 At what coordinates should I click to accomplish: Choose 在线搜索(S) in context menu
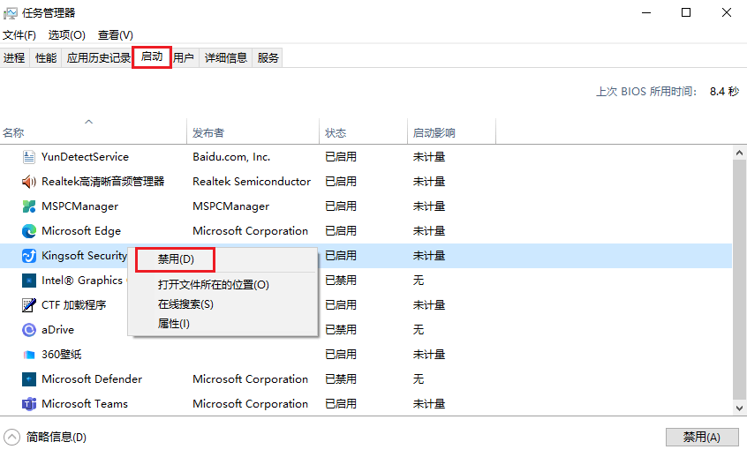pyautogui.click(x=185, y=304)
